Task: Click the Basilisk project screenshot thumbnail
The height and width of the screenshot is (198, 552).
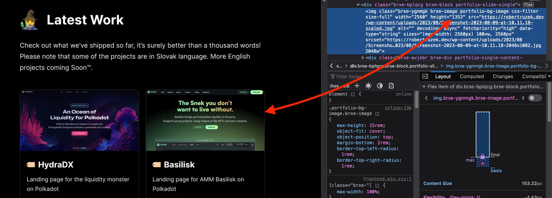Action: 205,120
